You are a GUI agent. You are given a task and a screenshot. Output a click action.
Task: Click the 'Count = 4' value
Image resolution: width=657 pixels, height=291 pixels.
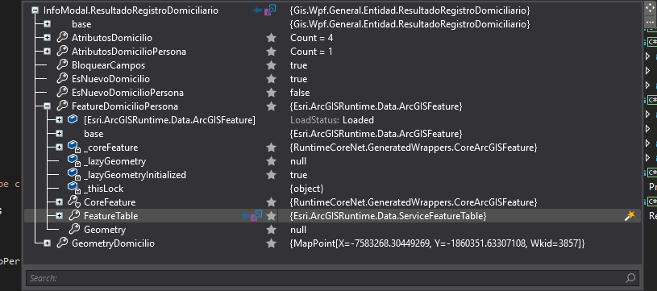pyautogui.click(x=312, y=38)
